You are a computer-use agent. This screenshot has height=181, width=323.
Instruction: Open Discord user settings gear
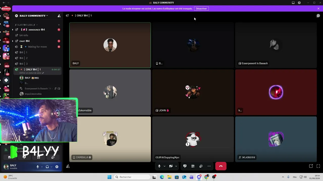(57, 167)
